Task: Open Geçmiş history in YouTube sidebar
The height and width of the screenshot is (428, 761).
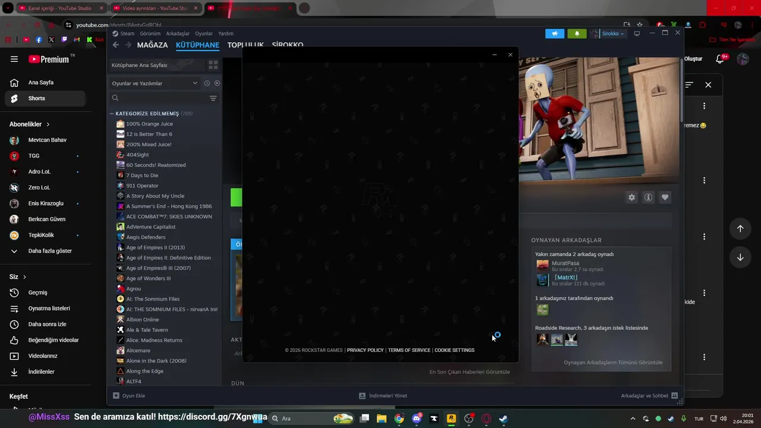Action: (45, 292)
